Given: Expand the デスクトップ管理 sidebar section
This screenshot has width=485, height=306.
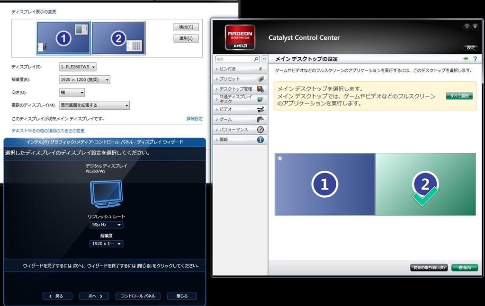Looking at the screenshot, I should point(235,89).
